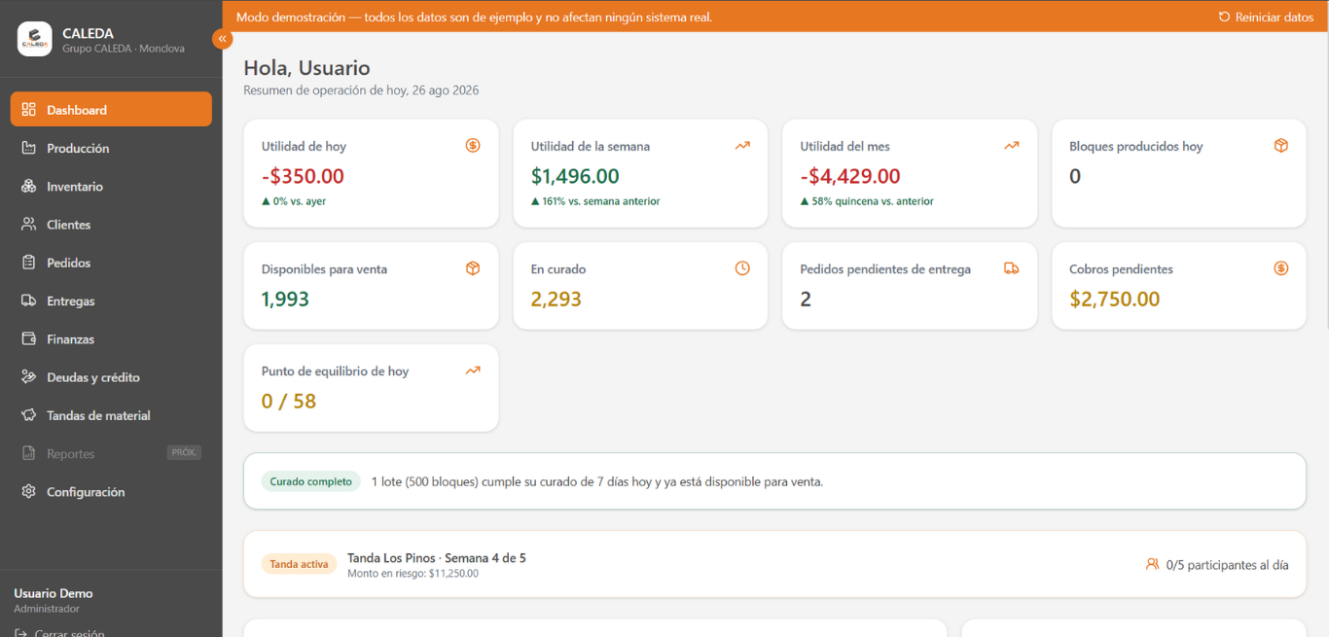
Task: Open the Punto de equilibrio de hoy card
Action: (x=371, y=387)
